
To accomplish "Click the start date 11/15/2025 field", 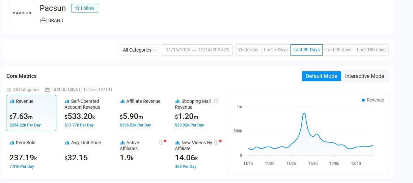I will tap(178, 50).
